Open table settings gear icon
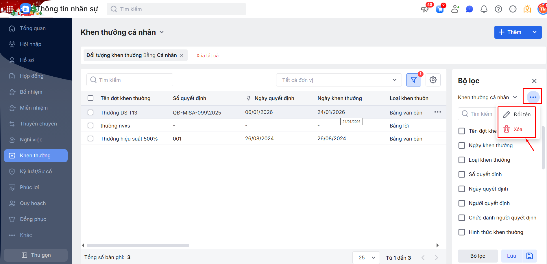The image size is (547, 264). [x=433, y=80]
